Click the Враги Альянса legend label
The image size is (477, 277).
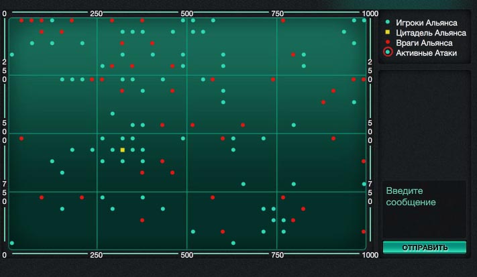[424, 43]
